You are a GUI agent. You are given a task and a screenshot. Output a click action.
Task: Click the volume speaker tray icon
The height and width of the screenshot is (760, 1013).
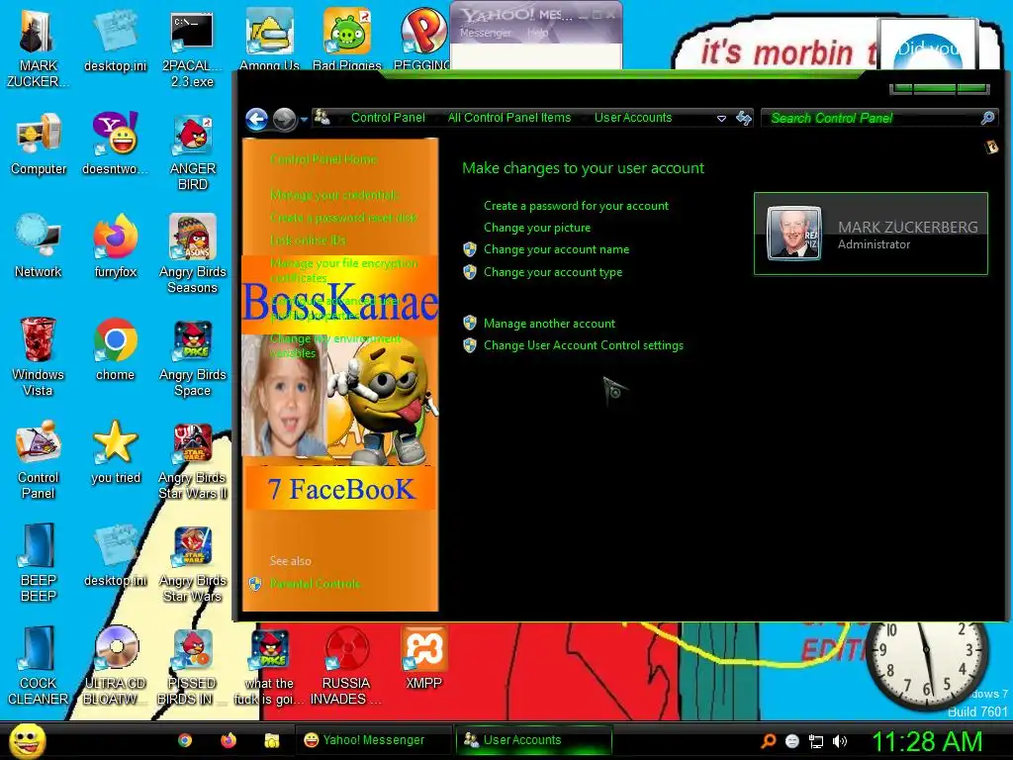[839, 741]
